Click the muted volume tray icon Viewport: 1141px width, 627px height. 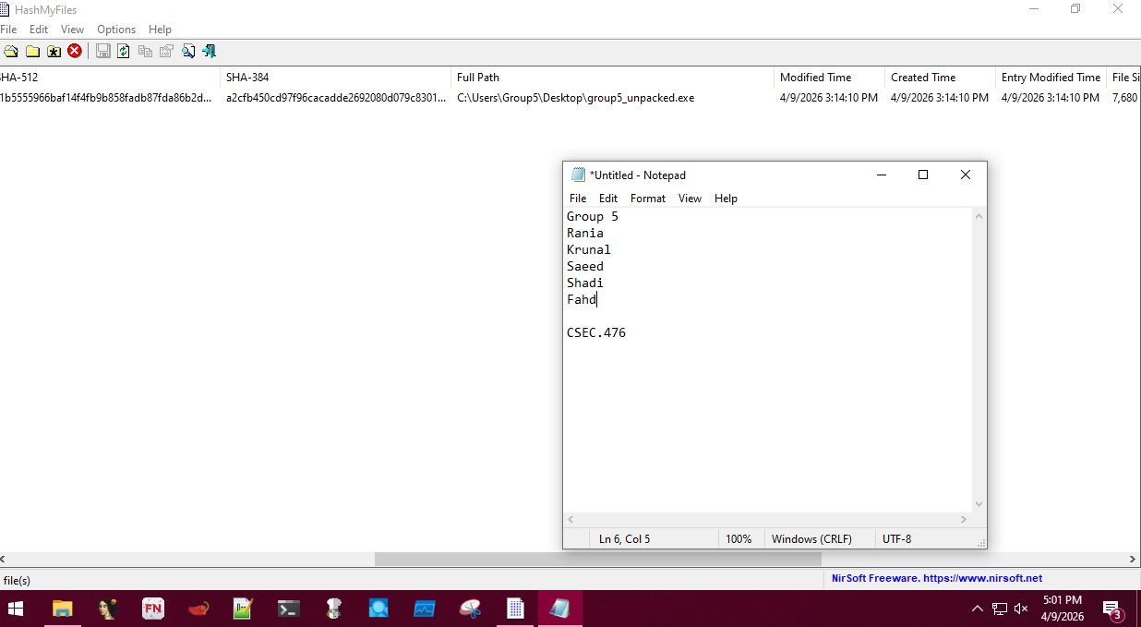click(1021, 609)
